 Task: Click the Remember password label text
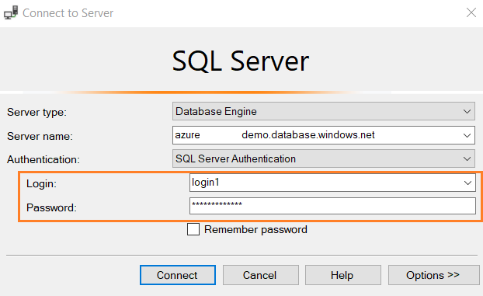pyautogui.click(x=255, y=230)
